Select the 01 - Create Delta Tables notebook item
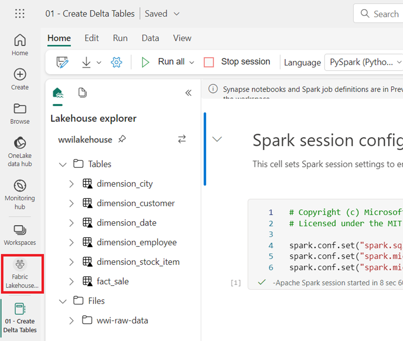Viewport: 403px width, 341px height. (x=20, y=317)
